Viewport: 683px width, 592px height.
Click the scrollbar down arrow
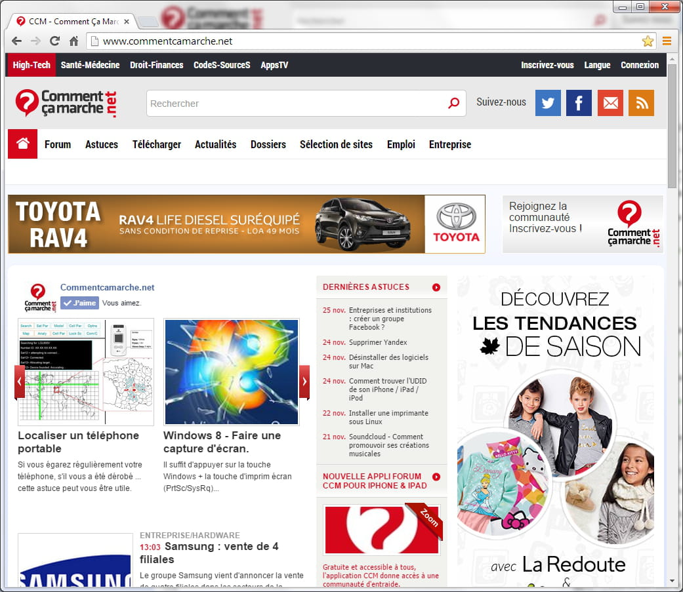point(672,581)
